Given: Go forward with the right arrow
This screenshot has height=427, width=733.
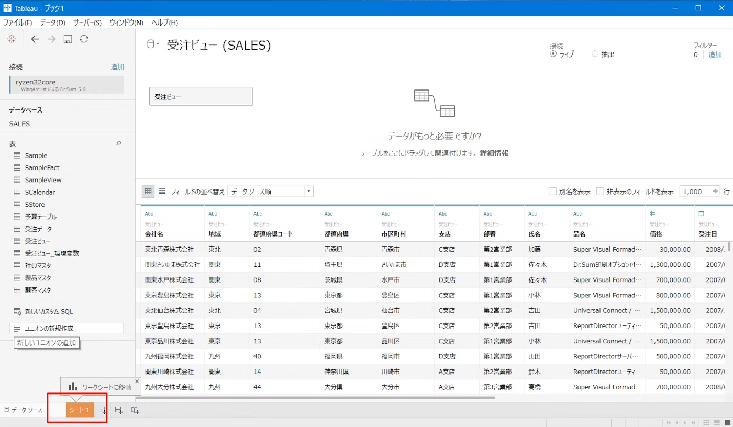Looking at the screenshot, I should pyautogui.click(x=51, y=39).
